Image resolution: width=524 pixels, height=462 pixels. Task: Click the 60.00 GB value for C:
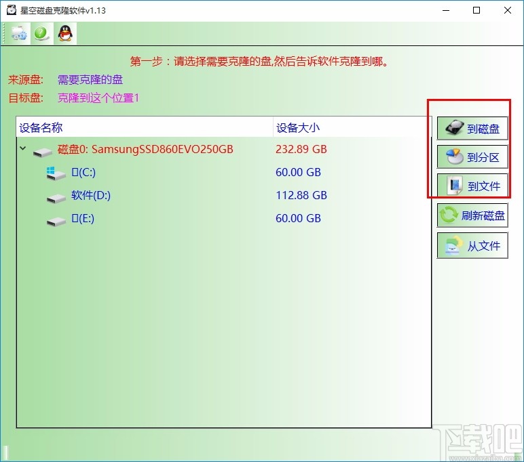pyautogui.click(x=298, y=172)
